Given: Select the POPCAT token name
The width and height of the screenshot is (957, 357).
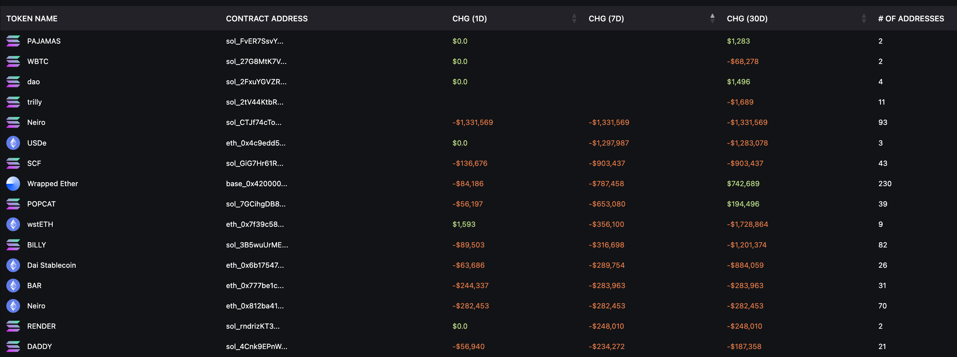Looking at the screenshot, I should (41, 204).
